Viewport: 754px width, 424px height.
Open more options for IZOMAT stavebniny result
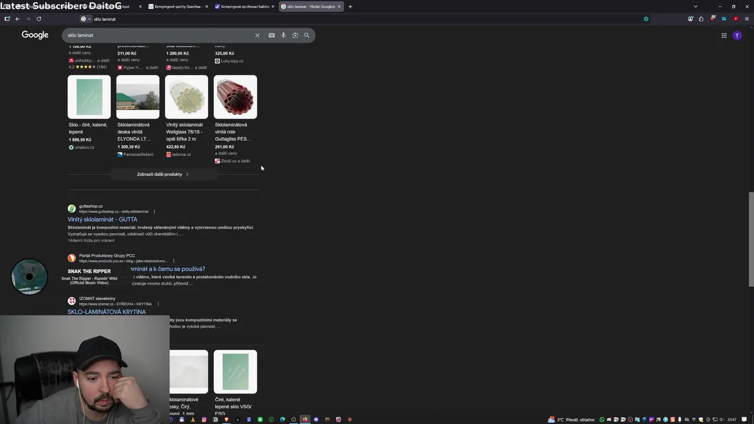pyautogui.click(x=158, y=304)
